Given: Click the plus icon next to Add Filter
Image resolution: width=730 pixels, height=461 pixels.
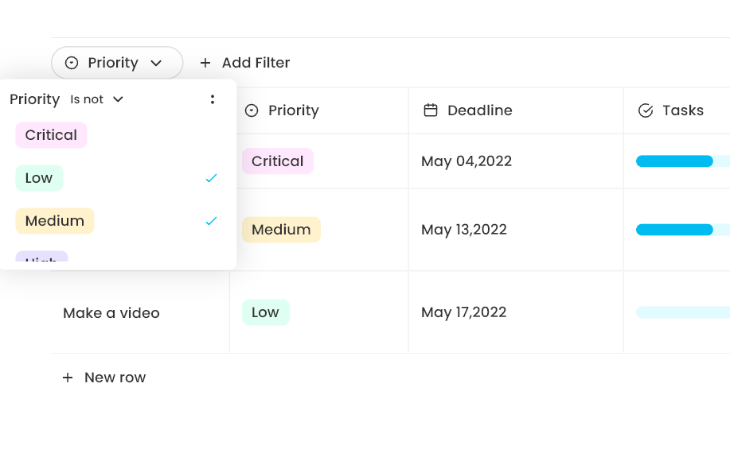Looking at the screenshot, I should click(206, 63).
